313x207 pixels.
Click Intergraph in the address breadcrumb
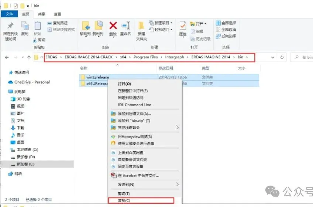pyautogui.click(x=175, y=57)
